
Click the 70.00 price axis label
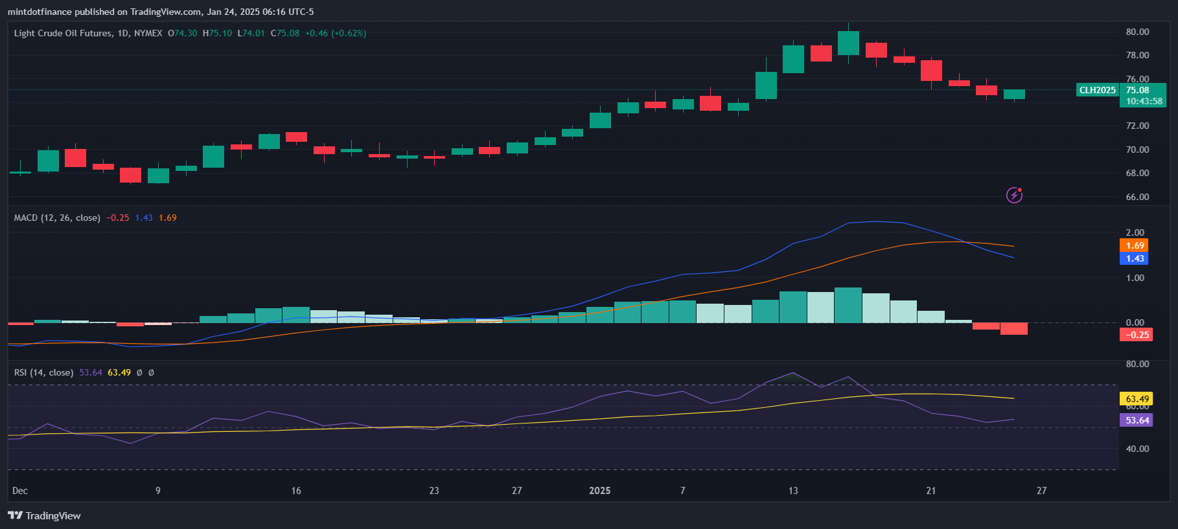pos(1137,150)
